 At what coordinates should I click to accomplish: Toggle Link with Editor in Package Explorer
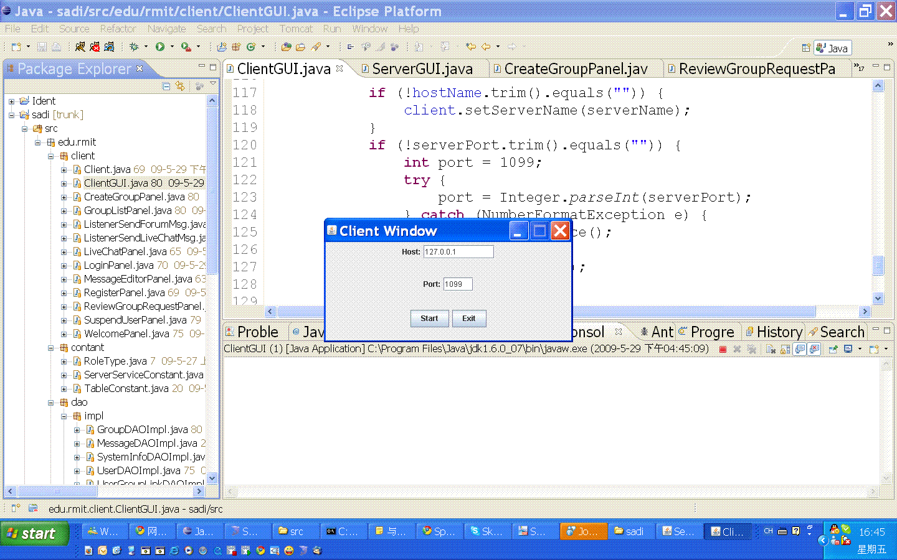pos(180,86)
